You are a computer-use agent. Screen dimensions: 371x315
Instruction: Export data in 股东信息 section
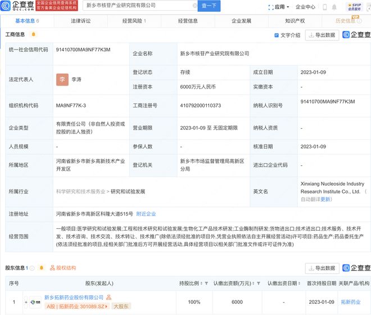point(322,268)
